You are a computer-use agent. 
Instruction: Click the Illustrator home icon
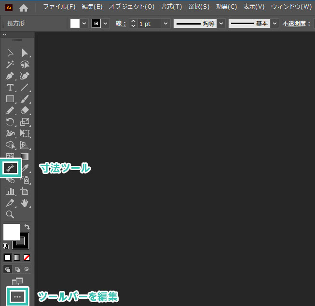coord(24,8)
